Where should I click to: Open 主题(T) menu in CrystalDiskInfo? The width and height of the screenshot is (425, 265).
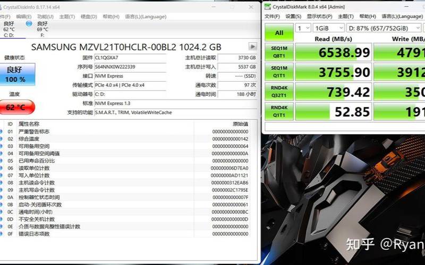67,16
